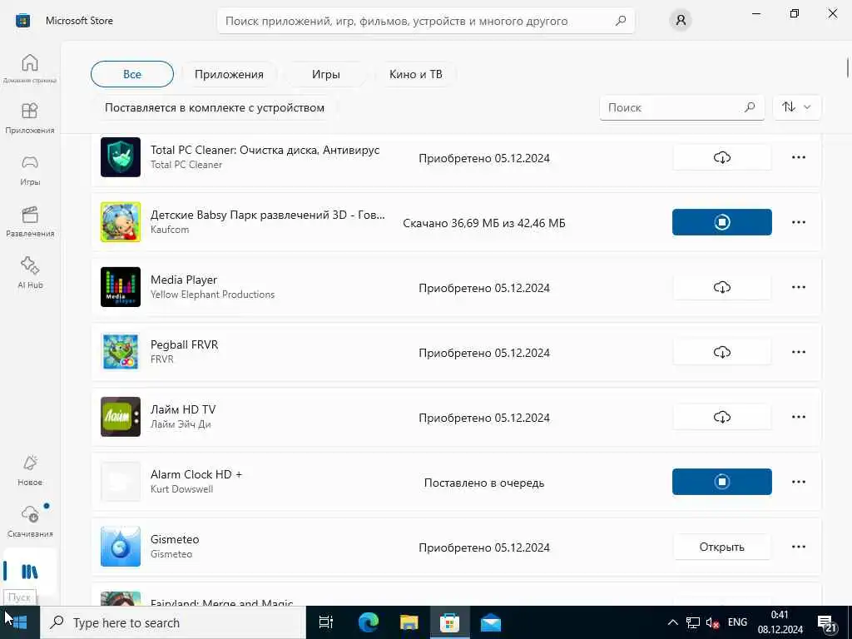The width and height of the screenshot is (852, 639).
Task: Launch Microsoft Edge from taskbar
Action: 368,622
